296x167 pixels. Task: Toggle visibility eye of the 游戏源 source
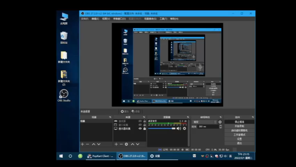pyautogui.click(x=140, y=121)
